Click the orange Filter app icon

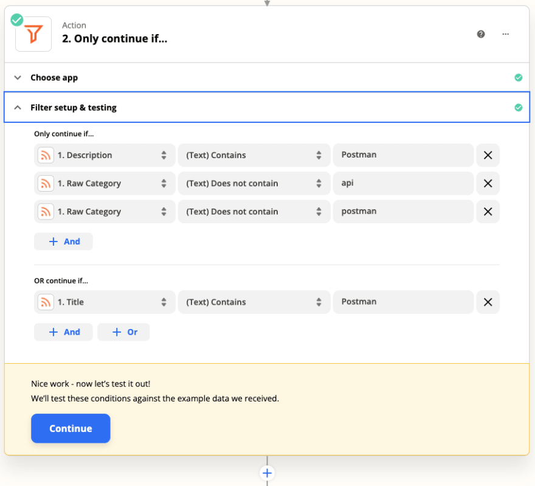(x=33, y=34)
